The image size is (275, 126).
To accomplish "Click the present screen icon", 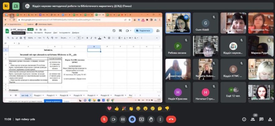I will coord(142,119).
